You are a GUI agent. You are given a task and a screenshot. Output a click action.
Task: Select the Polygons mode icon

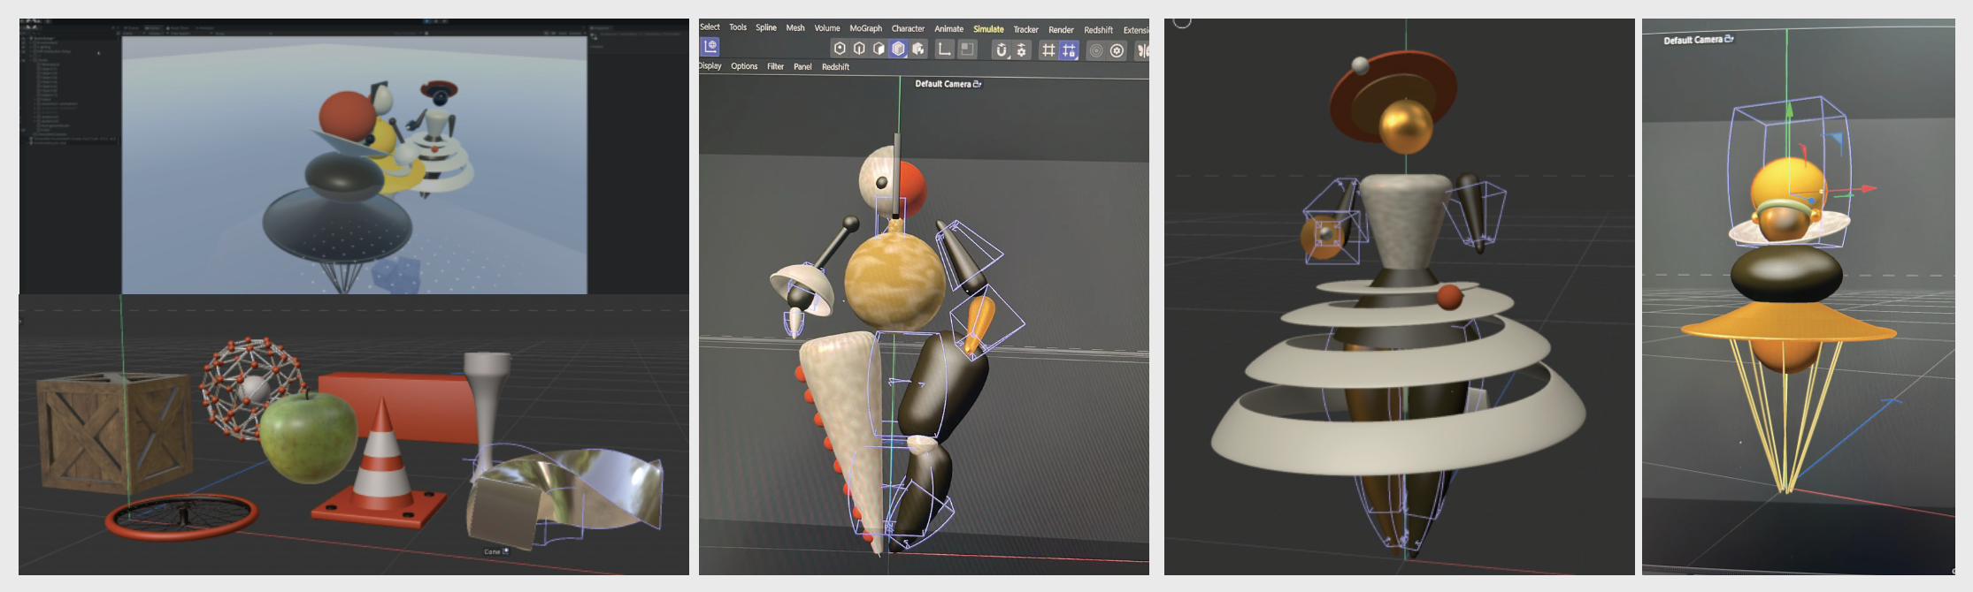[879, 49]
